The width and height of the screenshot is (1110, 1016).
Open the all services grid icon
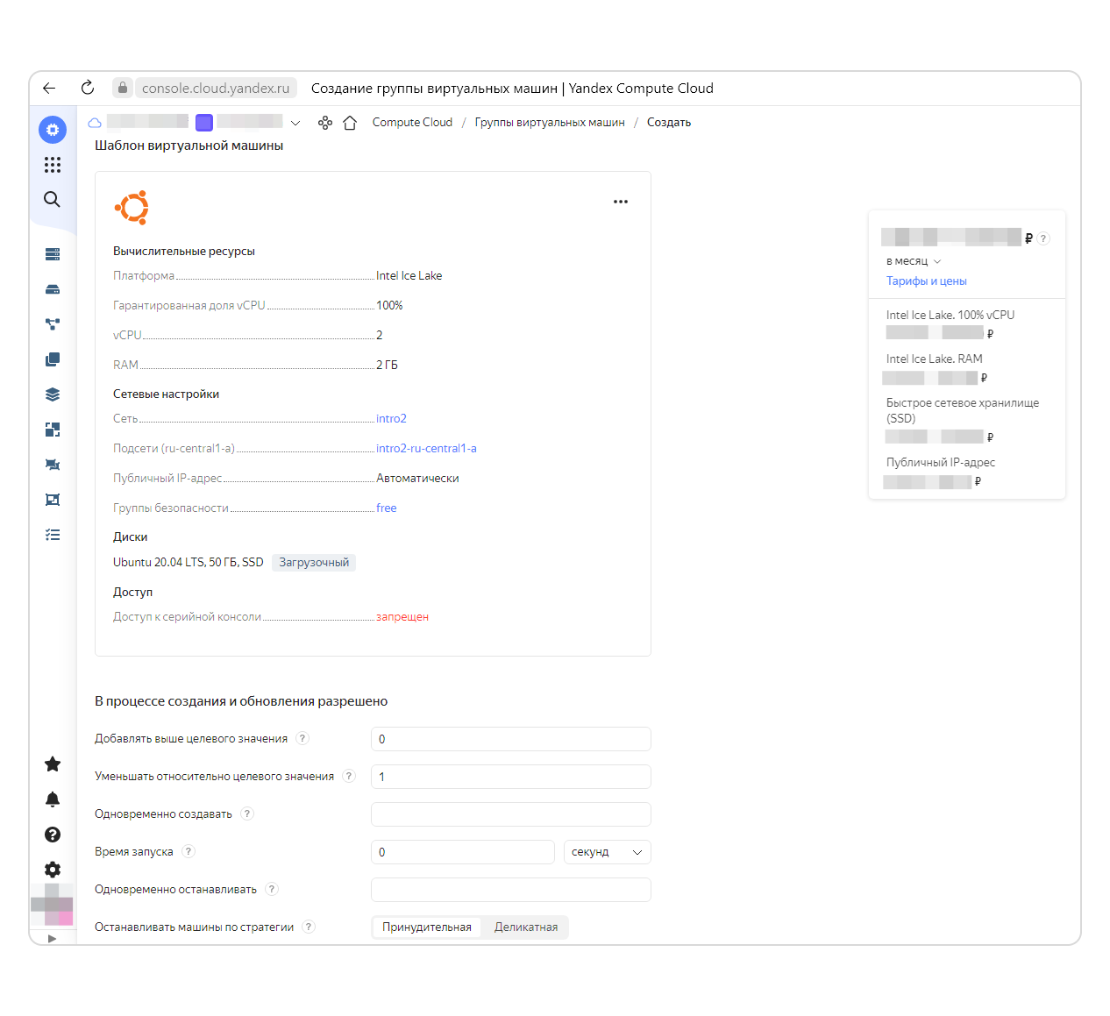53,165
